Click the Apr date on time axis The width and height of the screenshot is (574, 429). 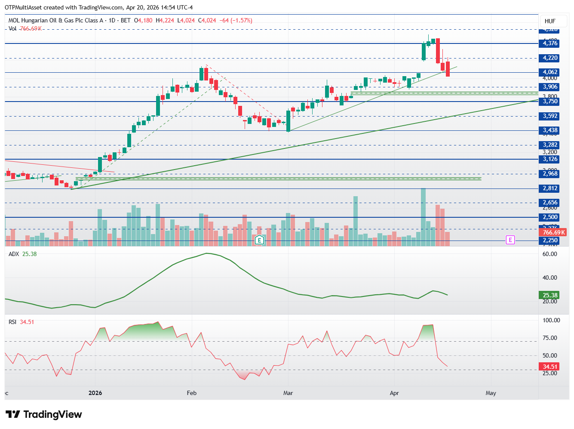click(394, 393)
